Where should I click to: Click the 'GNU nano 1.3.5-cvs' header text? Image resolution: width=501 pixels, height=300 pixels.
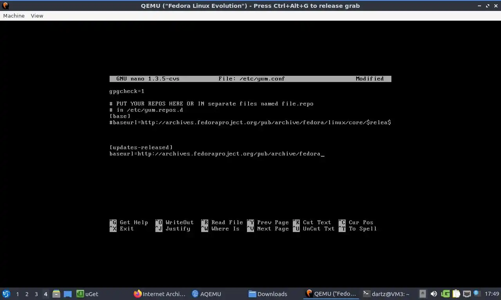click(148, 79)
